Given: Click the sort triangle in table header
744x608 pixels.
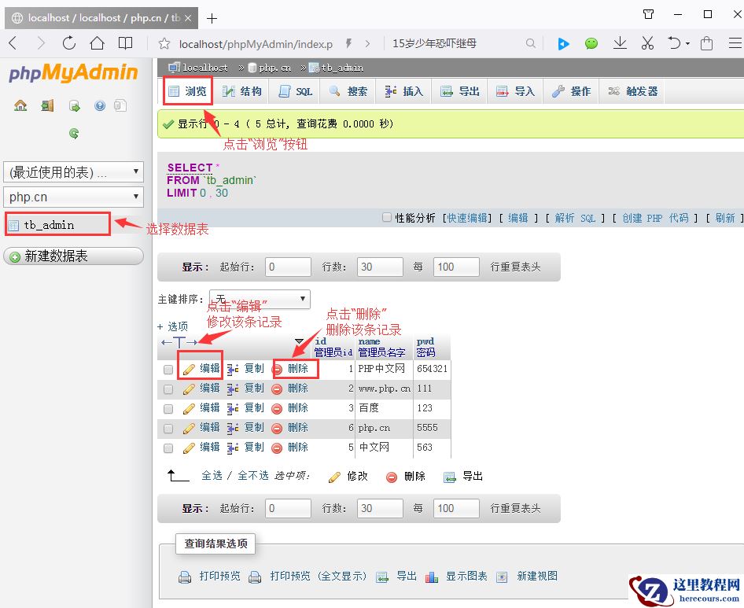Looking at the screenshot, I should tap(299, 341).
